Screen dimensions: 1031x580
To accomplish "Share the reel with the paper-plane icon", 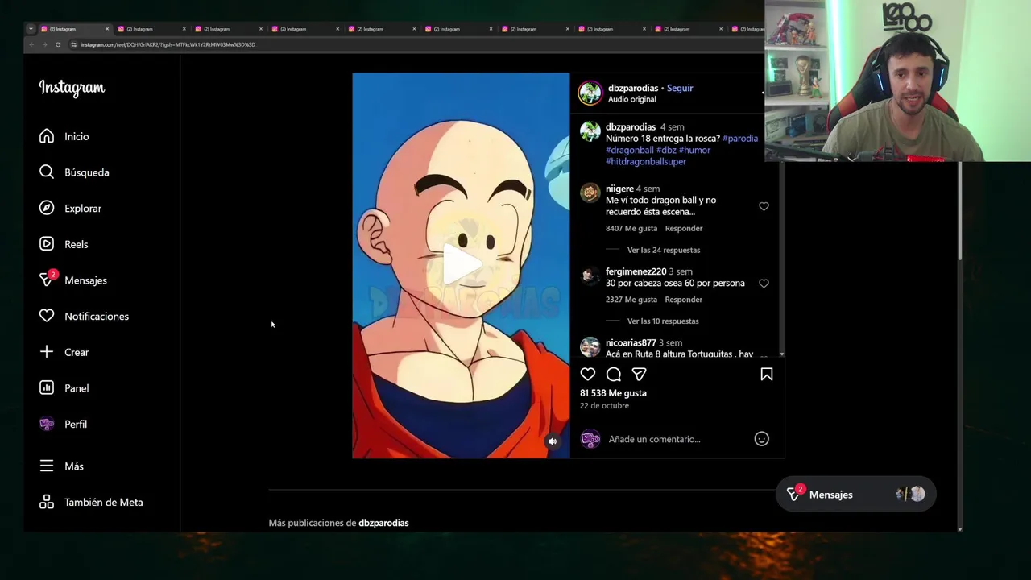I will 640,374.
